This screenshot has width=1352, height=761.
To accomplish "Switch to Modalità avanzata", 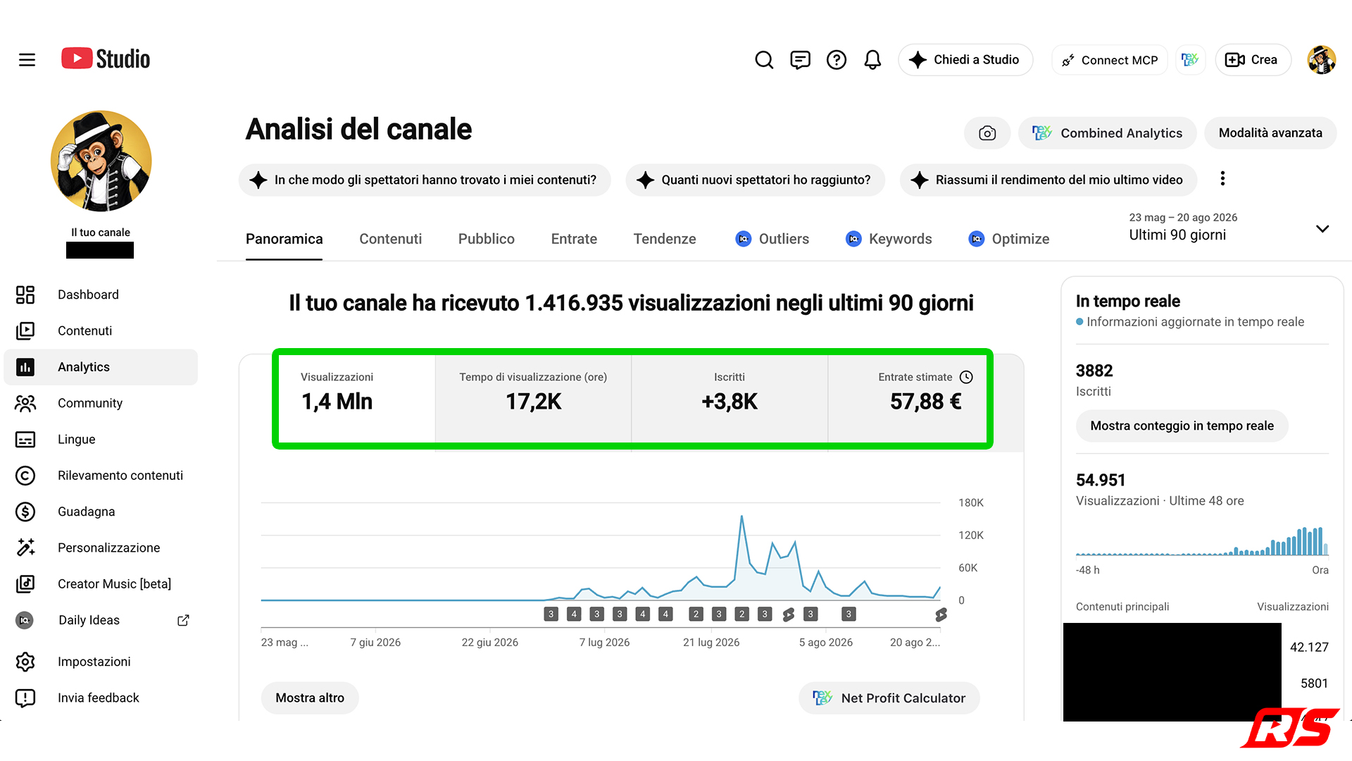I will pos(1270,133).
